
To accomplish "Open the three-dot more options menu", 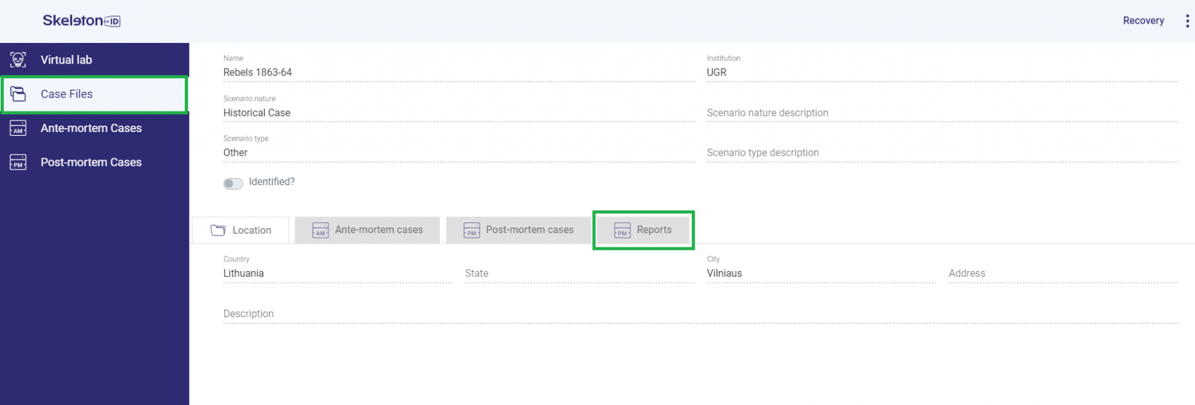I will (1187, 21).
